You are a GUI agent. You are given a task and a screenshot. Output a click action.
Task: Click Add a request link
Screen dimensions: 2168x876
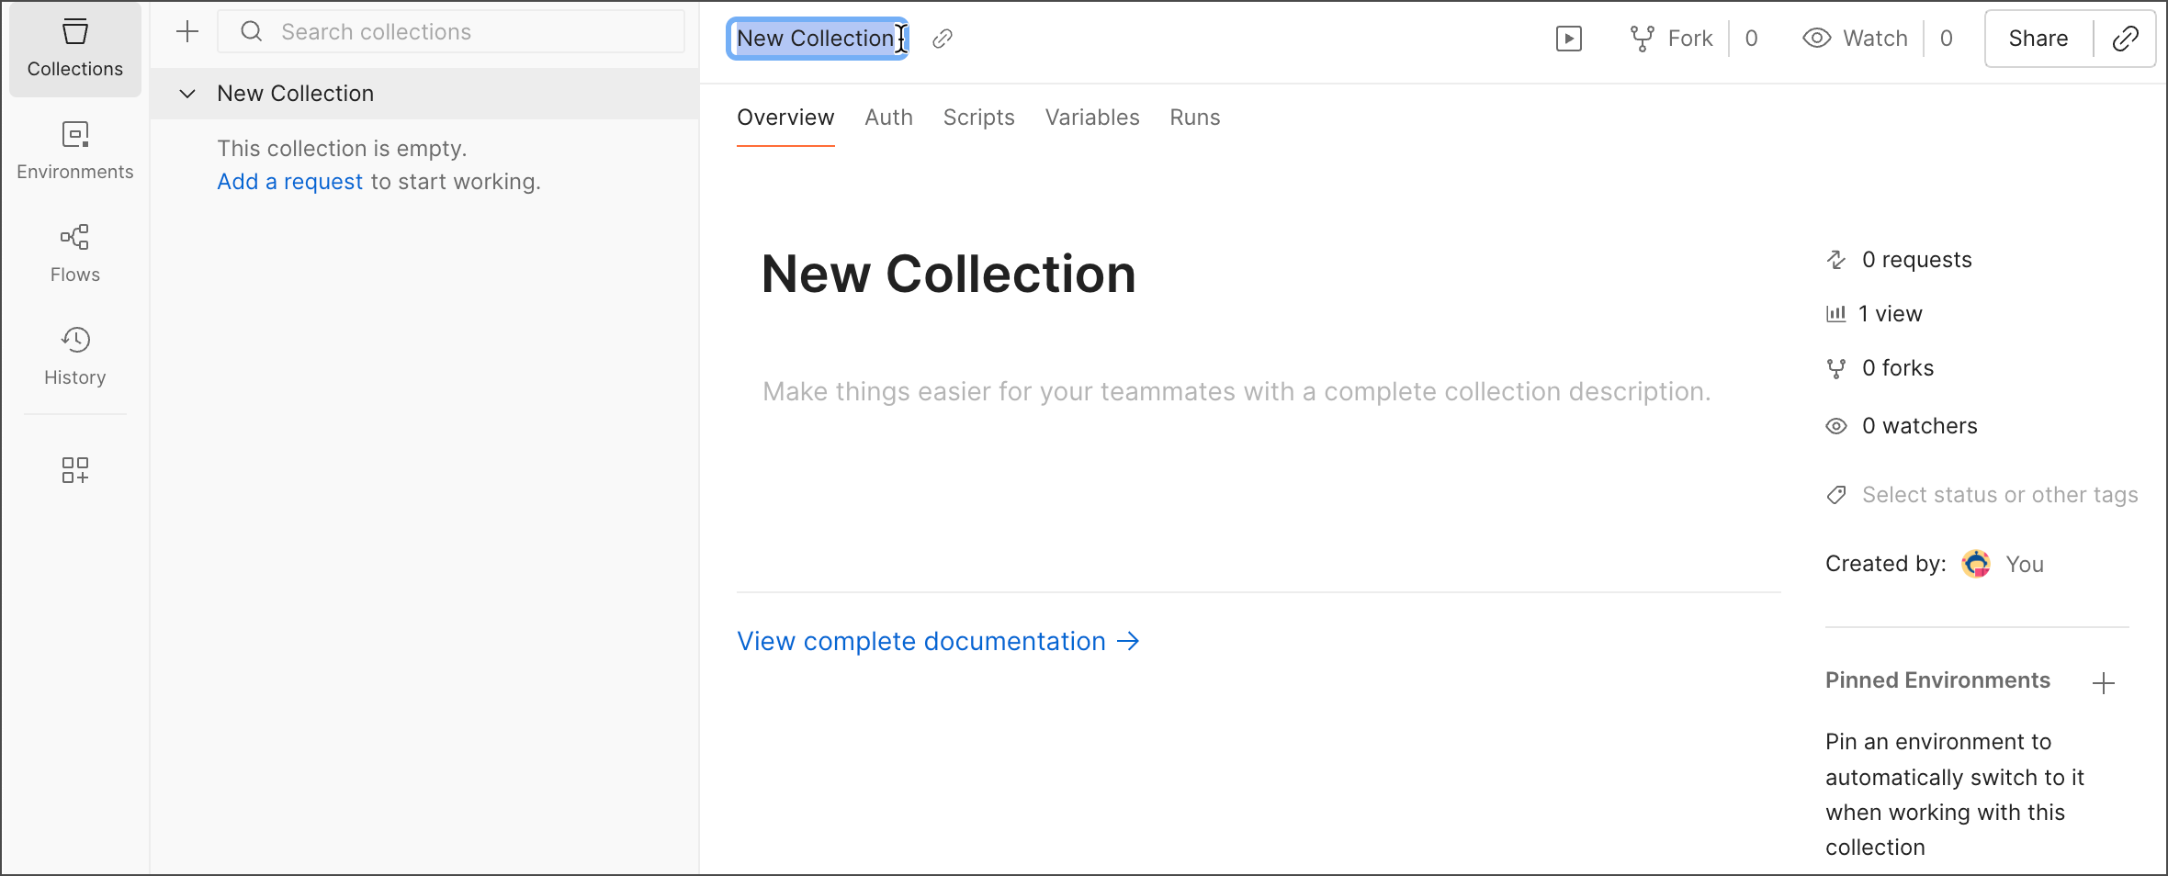(289, 181)
